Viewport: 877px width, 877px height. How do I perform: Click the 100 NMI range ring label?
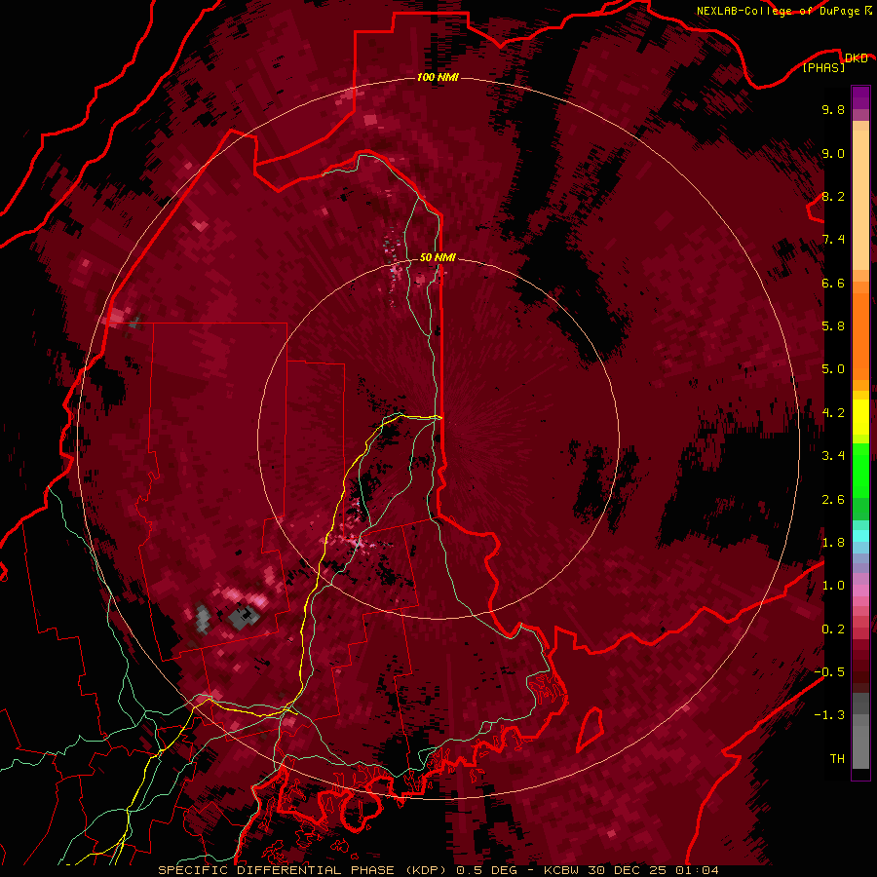pyautogui.click(x=438, y=77)
